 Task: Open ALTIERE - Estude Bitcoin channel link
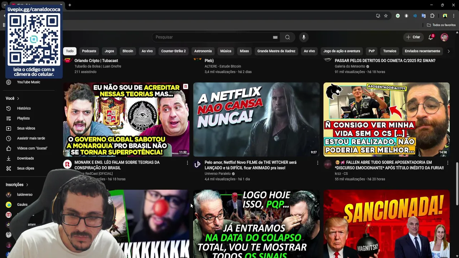click(x=223, y=66)
